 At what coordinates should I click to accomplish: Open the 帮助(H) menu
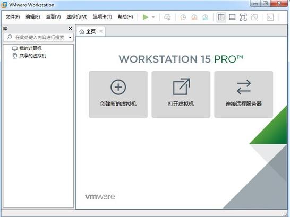(x=125, y=17)
